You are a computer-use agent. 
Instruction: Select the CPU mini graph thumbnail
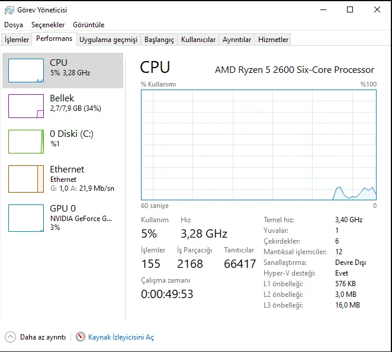[x=26, y=71]
